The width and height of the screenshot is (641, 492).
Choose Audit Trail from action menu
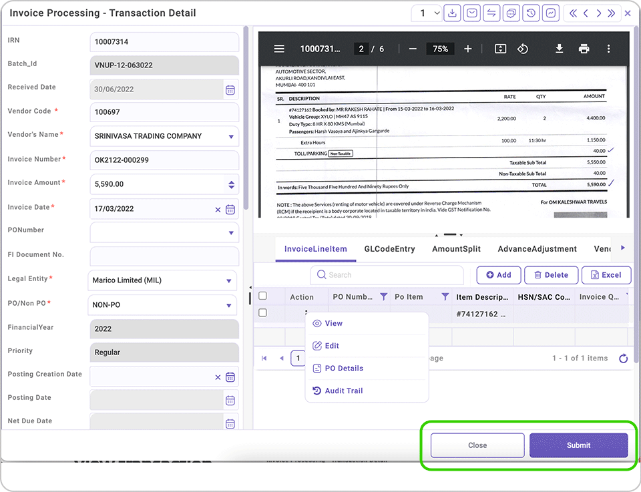[x=367, y=391]
